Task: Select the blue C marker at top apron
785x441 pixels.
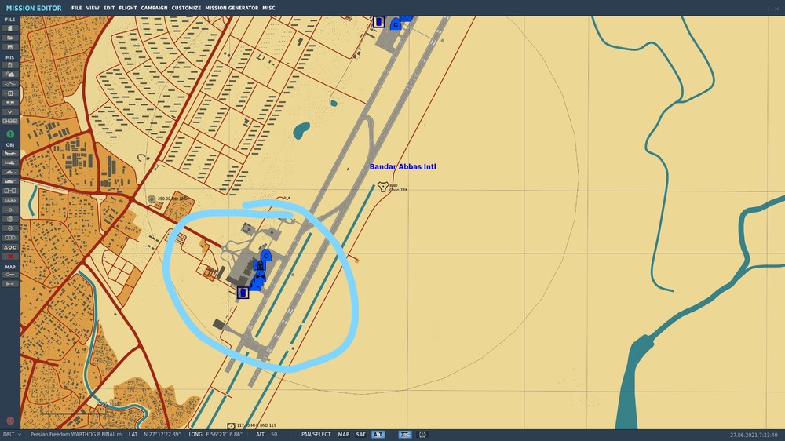Action: point(396,24)
